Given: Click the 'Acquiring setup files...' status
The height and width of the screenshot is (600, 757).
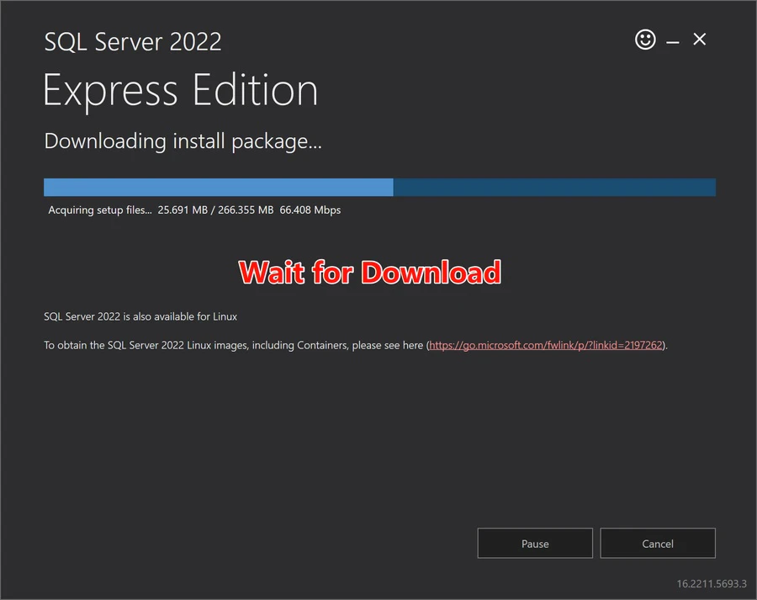Looking at the screenshot, I should tap(100, 210).
